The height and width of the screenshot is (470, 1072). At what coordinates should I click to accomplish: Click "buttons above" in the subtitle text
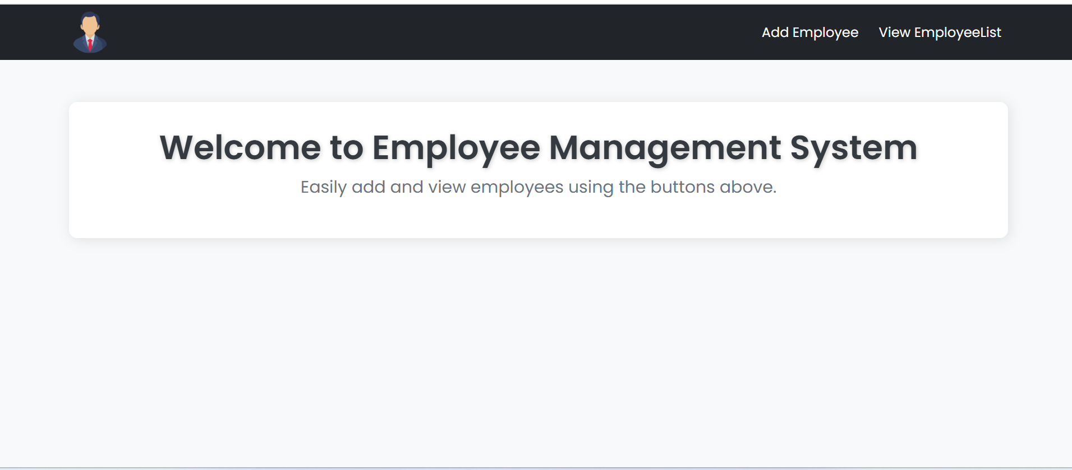point(713,187)
